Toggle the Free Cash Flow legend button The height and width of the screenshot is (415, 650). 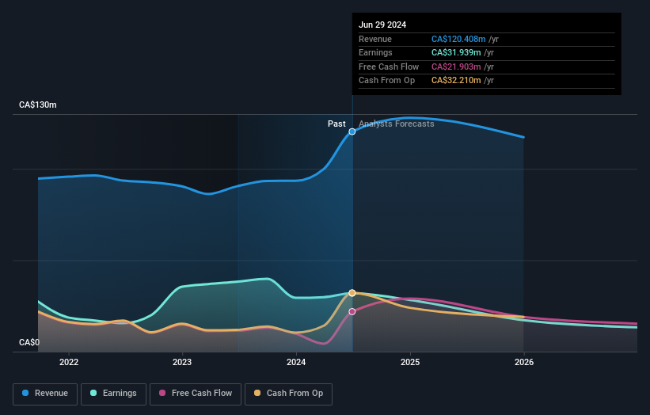(x=196, y=394)
